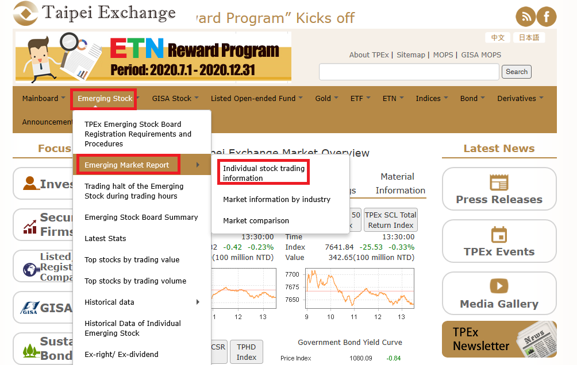The width and height of the screenshot is (577, 365).
Task: Click the Sustainable Bond tree icon
Action: (x=31, y=350)
